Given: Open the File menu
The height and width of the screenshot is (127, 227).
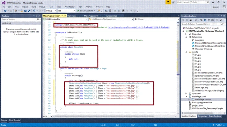Looking at the screenshot, I should pos(3,7).
